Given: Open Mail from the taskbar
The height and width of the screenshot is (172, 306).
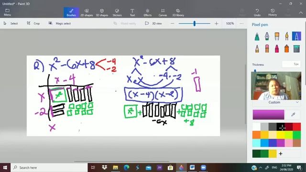Looking at the screenshot, I should (x=148, y=168).
